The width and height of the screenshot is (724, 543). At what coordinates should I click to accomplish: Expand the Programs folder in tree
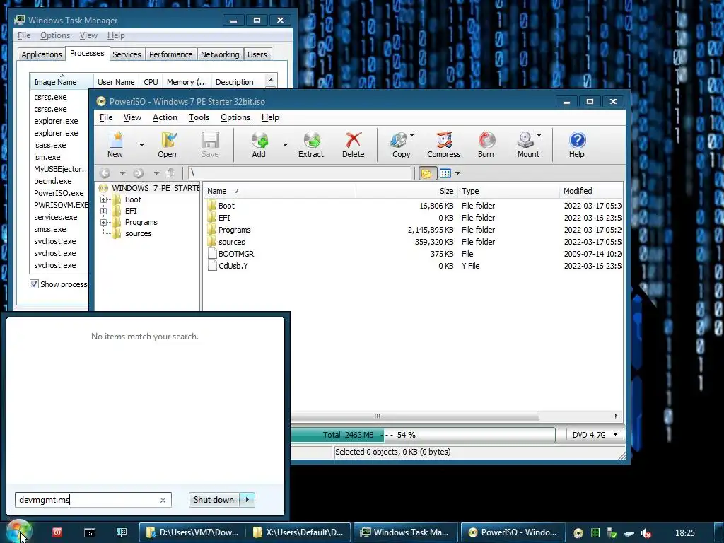[x=103, y=222]
